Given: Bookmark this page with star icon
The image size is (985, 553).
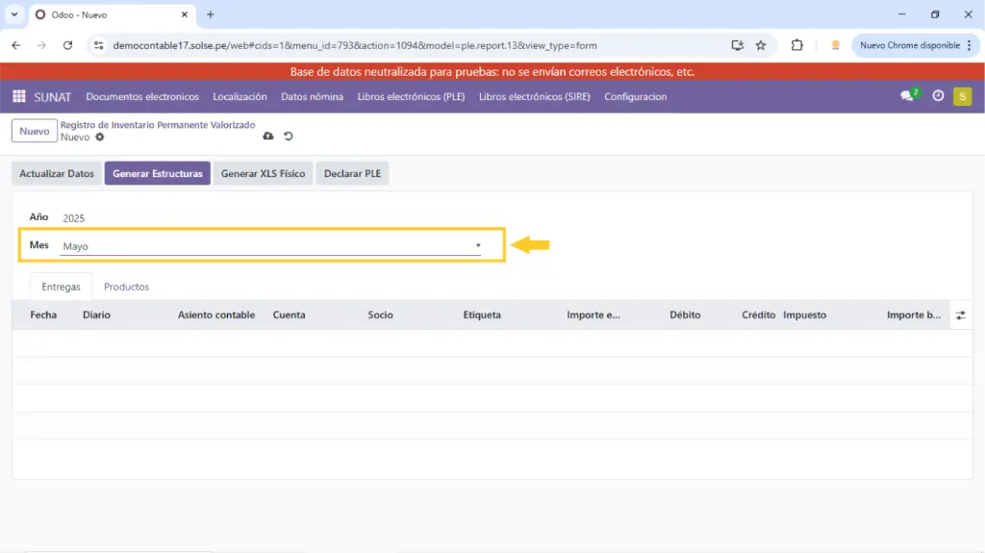Looking at the screenshot, I should [761, 45].
